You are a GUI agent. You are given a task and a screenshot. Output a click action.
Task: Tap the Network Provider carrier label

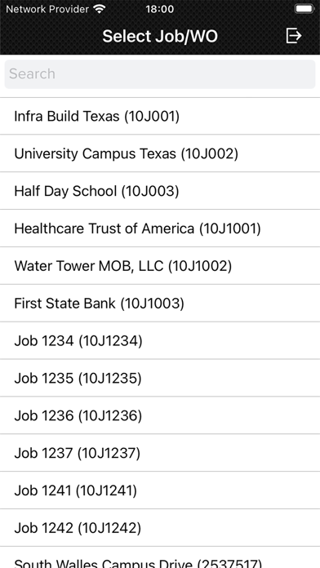point(47,9)
